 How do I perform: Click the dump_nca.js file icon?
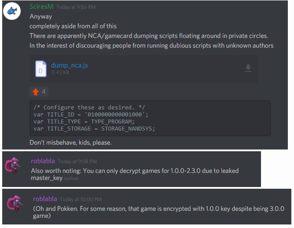40,69
